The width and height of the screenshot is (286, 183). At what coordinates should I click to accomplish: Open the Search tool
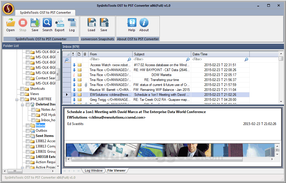coord(47,23)
